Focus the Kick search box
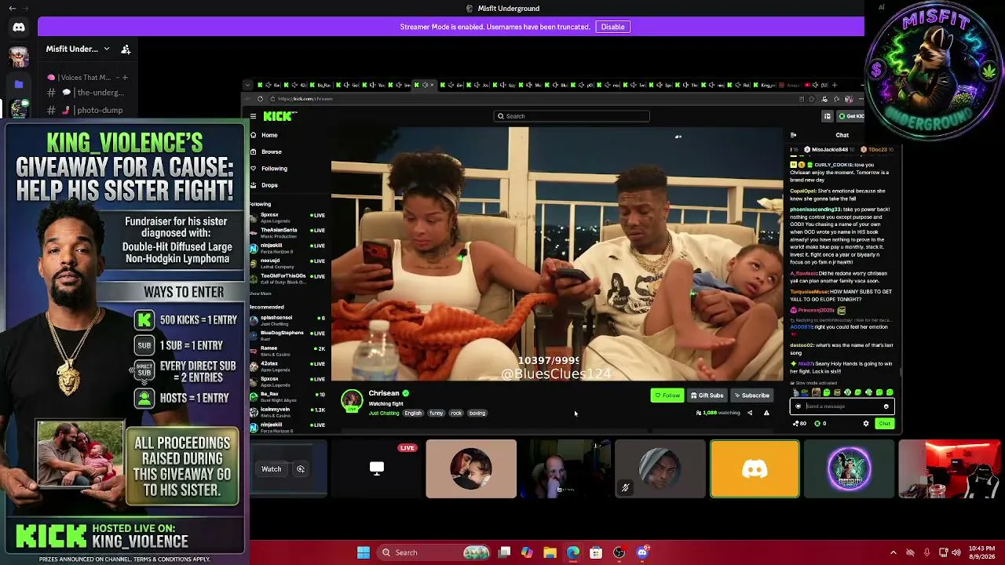This screenshot has height=565, width=1005. pyautogui.click(x=572, y=116)
